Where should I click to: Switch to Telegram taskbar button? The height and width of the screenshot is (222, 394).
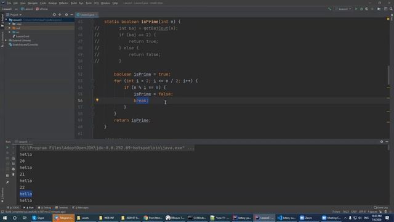click(63, 218)
